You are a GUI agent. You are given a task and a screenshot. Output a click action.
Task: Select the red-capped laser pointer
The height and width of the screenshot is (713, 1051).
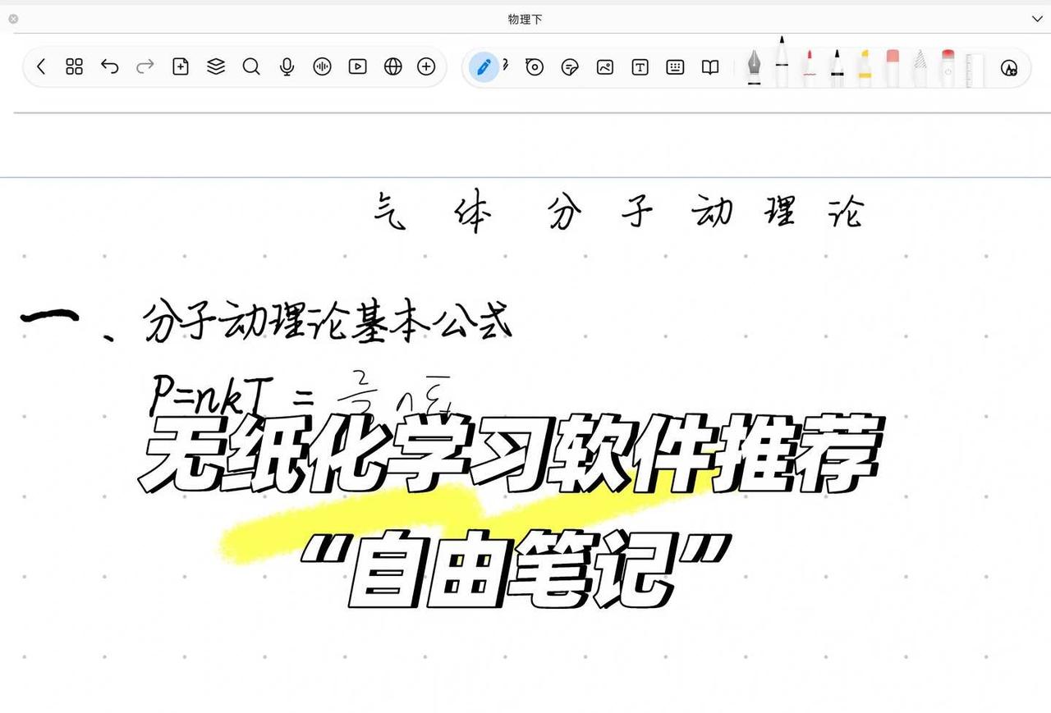948,67
